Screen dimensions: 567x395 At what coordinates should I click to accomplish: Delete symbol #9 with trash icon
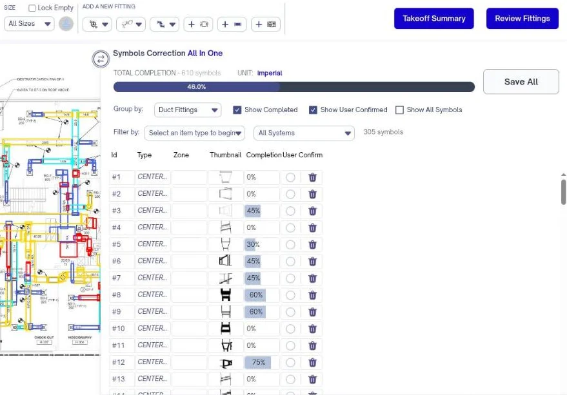point(312,312)
